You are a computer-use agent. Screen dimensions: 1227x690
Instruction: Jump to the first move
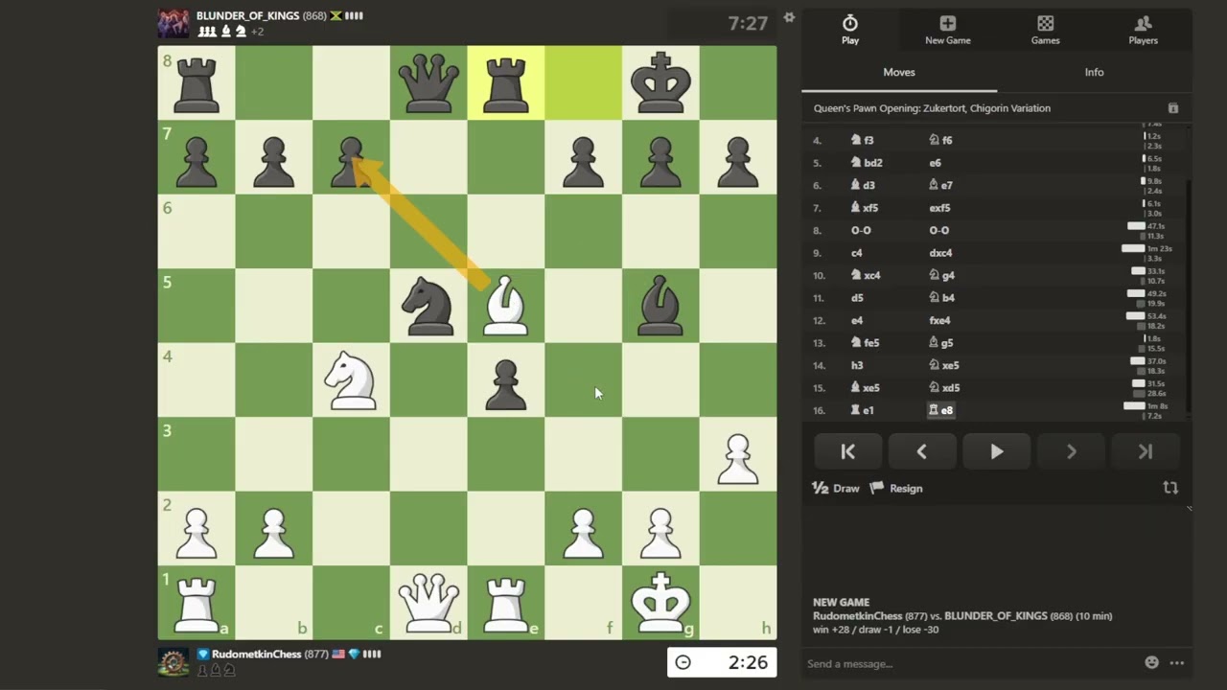(847, 451)
